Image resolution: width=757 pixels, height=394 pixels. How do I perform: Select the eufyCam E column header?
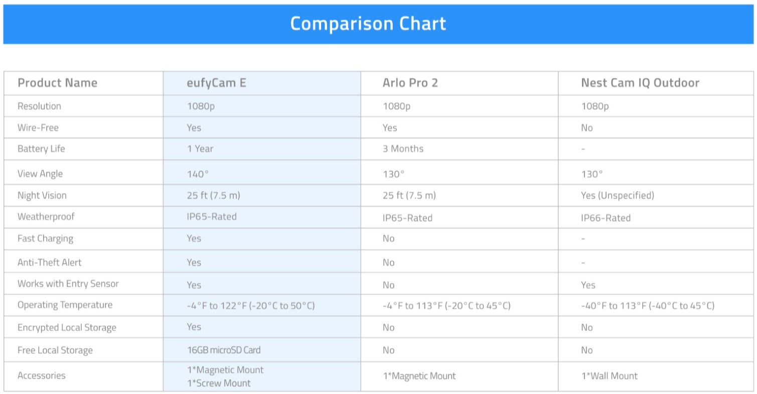pyautogui.click(x=216, y=83)
